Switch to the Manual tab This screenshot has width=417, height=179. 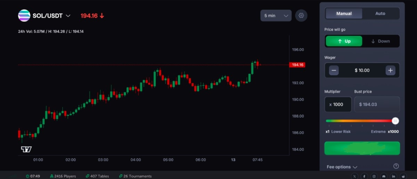(x=344, y=14)
